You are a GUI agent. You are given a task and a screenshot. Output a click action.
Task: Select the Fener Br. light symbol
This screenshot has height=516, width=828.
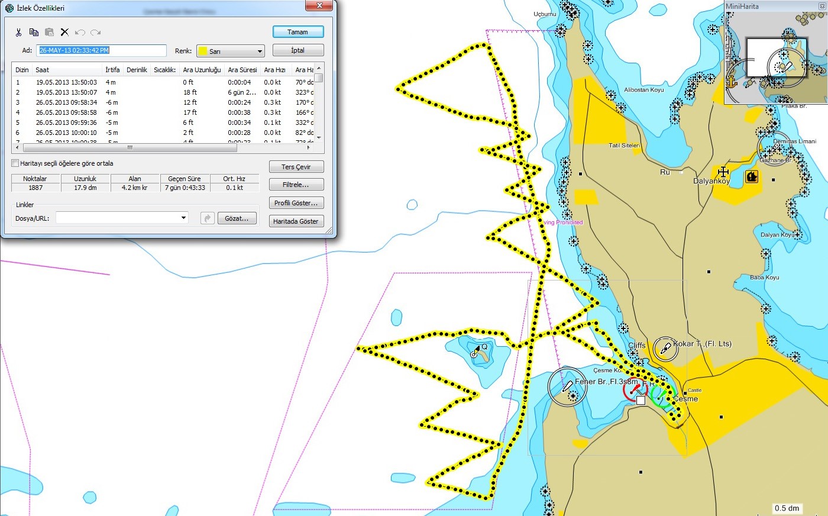point(567,386)
